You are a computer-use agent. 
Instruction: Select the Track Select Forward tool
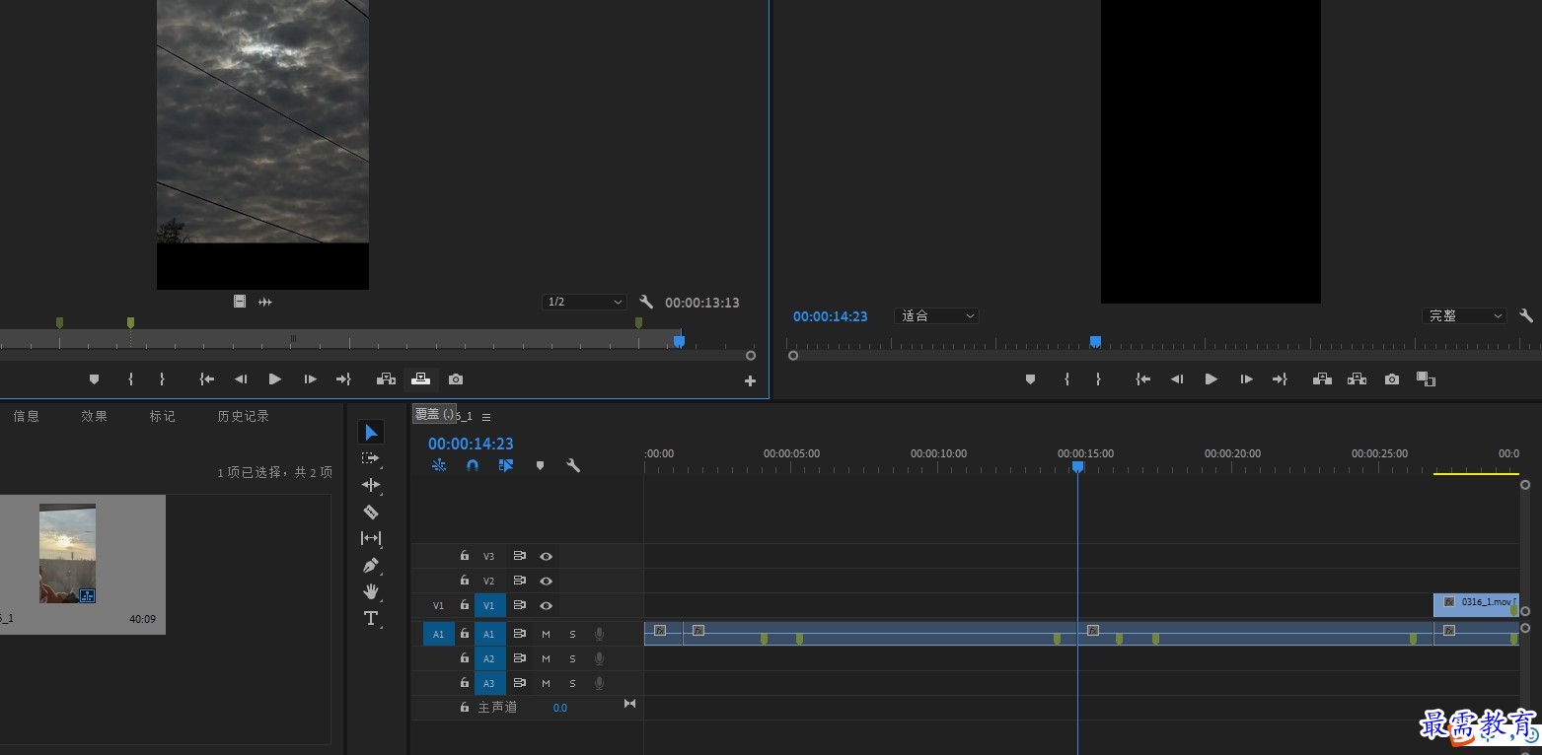[x=370, y=458]
